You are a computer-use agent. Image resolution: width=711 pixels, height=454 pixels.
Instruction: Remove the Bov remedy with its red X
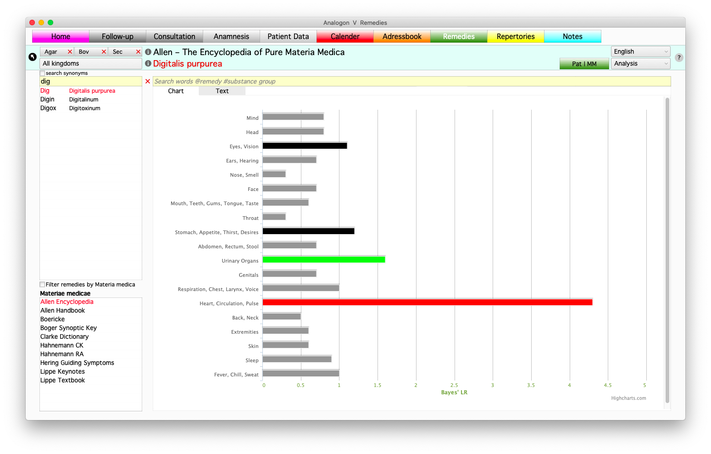pyautogui.click(x=104, y=52)
